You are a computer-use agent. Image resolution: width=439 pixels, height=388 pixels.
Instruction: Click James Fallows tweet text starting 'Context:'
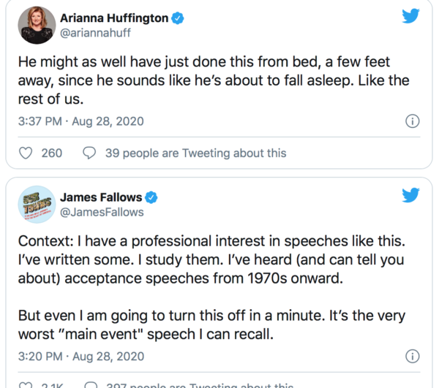click(212, 259)
